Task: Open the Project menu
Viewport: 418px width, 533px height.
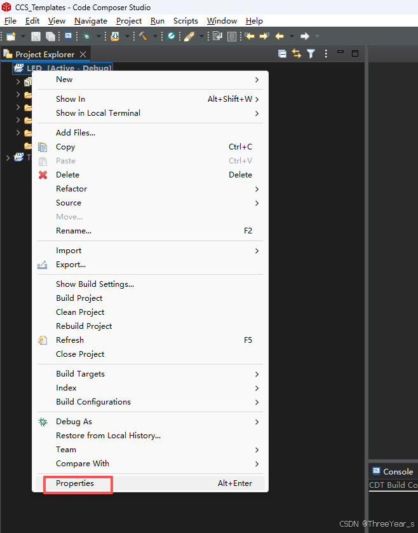Action: point(129,21)
